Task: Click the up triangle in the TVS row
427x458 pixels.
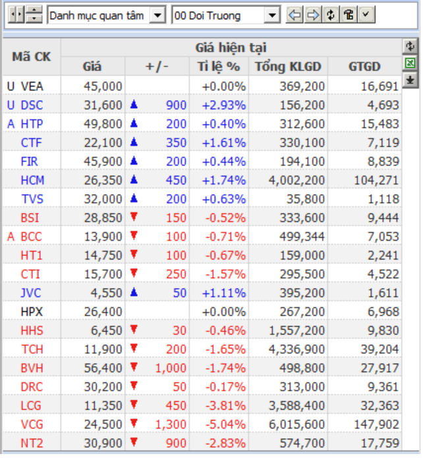Action: click(x=134, y=198)
